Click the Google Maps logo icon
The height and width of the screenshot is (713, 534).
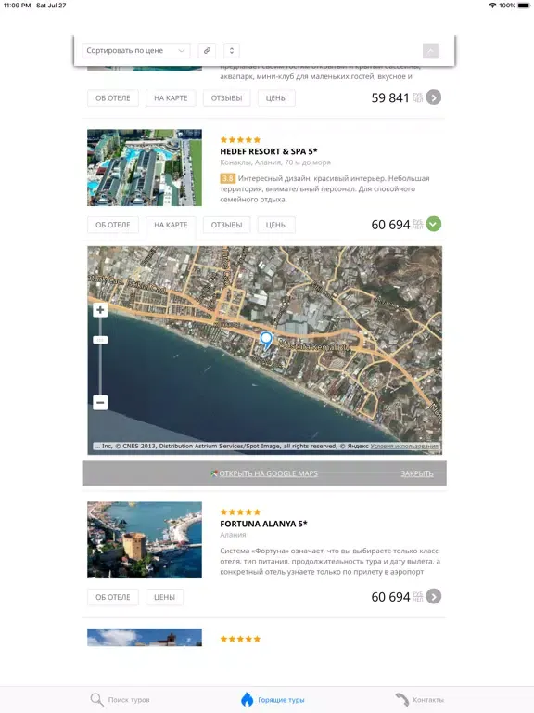tap(214, 473)
